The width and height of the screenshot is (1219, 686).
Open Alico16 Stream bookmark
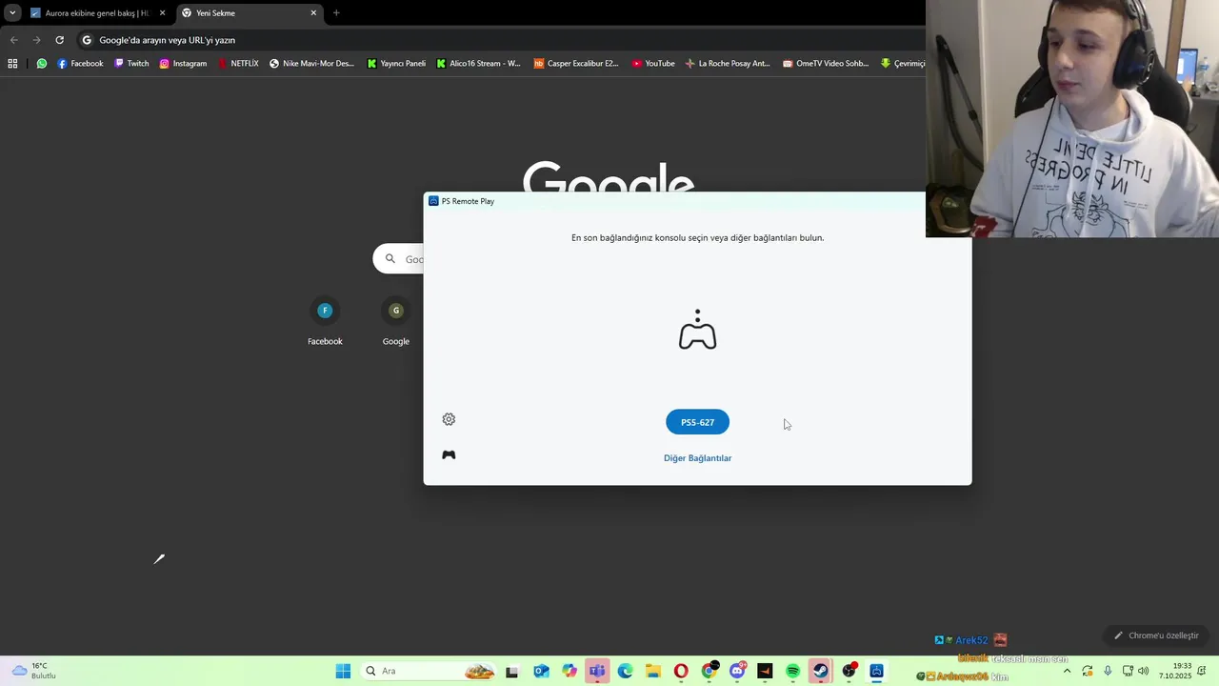click(x=478, y=64)
